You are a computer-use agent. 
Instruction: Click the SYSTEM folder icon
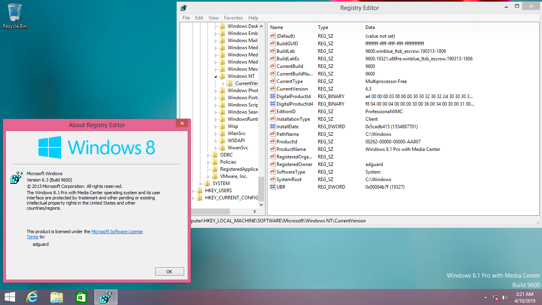207,183
